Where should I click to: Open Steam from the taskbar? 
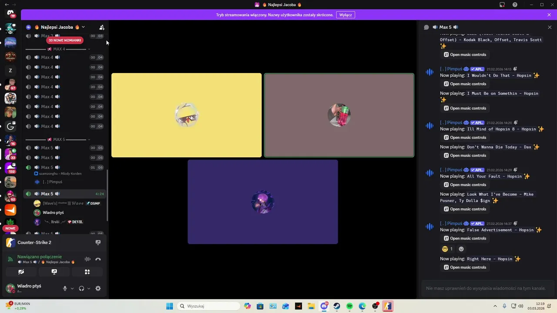click(x=337, y=306)
